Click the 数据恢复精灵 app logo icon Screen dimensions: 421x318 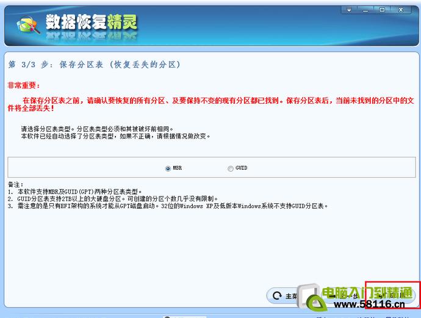(28, 26)
